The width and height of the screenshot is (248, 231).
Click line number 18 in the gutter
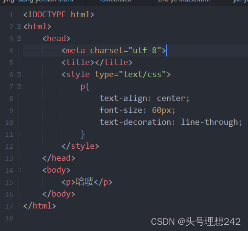(9, 218)
